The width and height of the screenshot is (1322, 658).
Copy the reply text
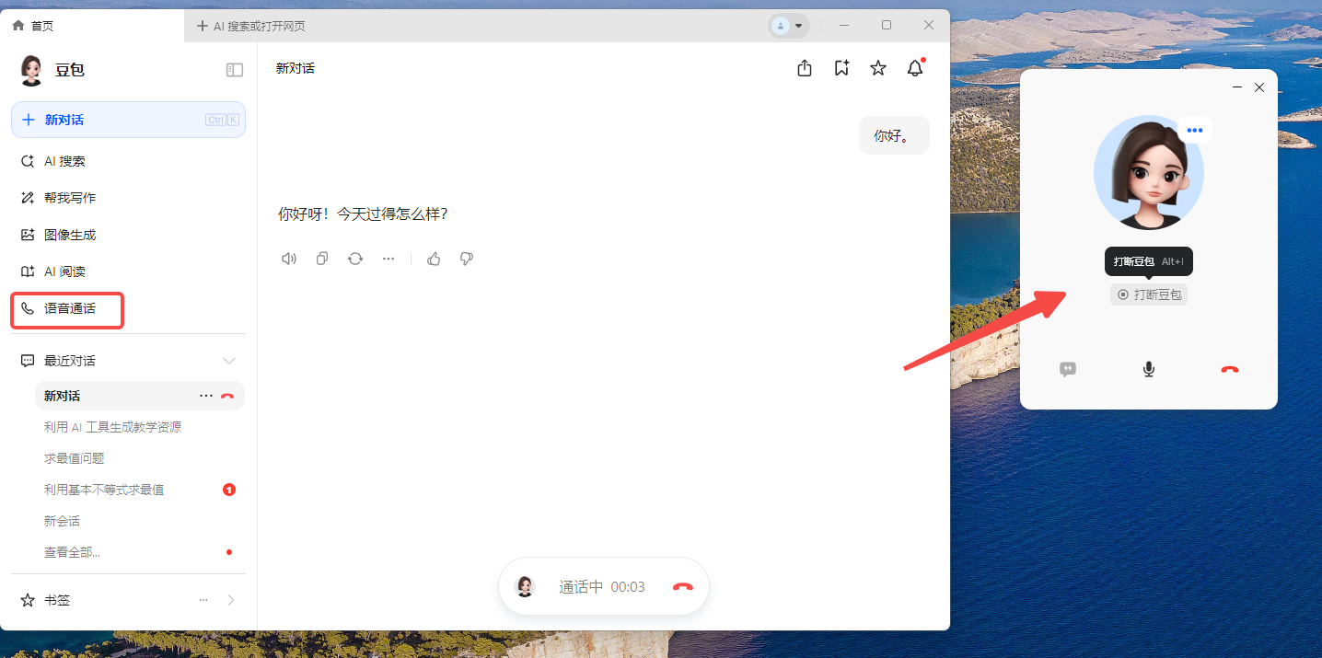pos(322,259)
